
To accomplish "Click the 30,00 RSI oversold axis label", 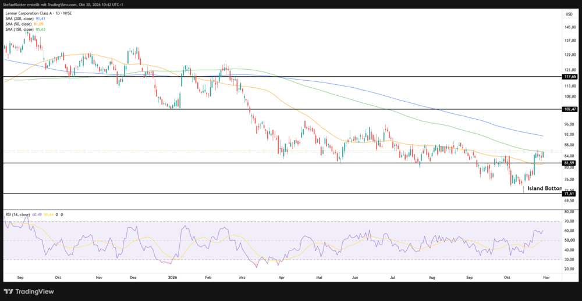I will (569, 260).
